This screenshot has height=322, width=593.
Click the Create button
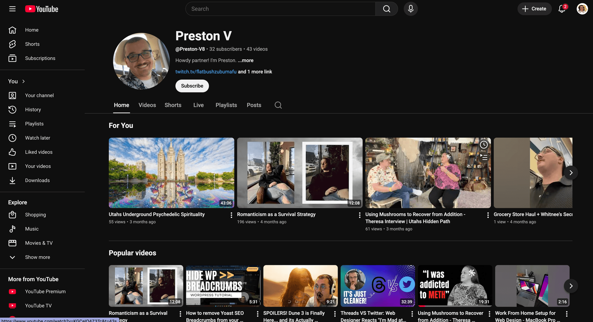(534, 9)
